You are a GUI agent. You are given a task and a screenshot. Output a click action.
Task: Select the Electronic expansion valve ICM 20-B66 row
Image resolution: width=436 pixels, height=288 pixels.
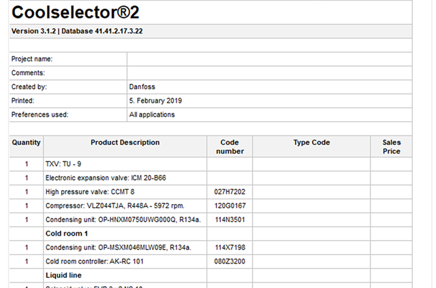tap(106, 178)
